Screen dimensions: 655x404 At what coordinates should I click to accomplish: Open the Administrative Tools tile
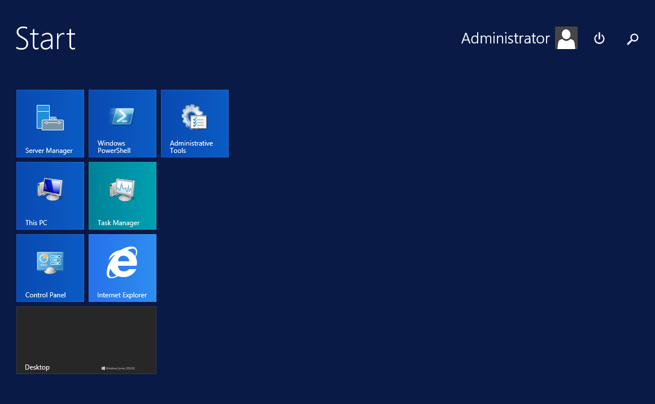click(195, 124)
